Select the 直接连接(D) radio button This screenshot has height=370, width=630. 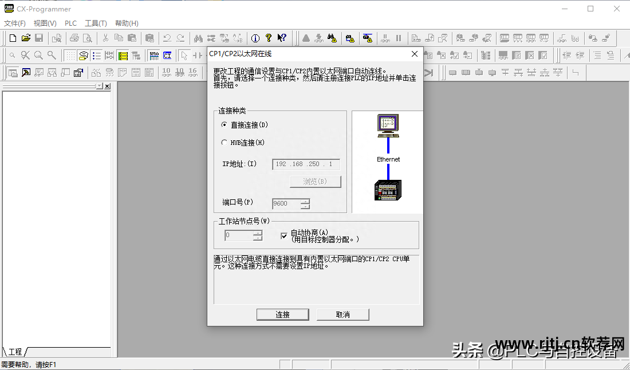click(225, 125)
